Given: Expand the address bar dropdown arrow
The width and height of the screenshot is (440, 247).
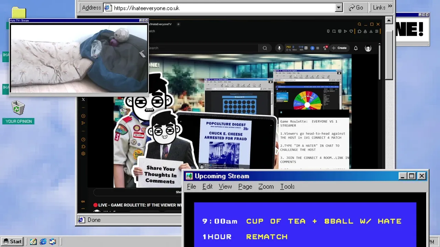Looking at the screenshot, I should point(339,8).
